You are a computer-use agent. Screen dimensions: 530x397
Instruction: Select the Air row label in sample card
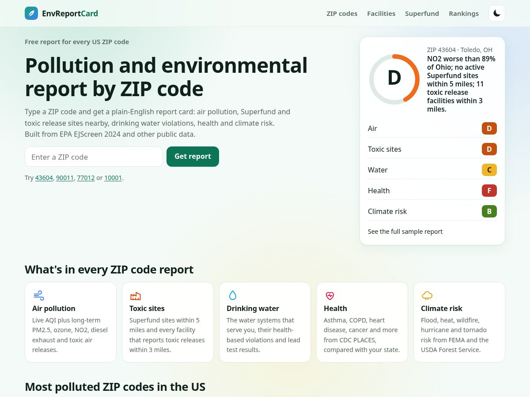372,128
